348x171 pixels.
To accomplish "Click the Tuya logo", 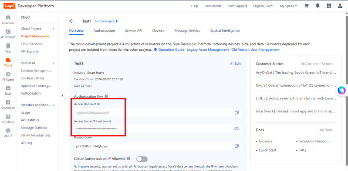I will 9,6.
